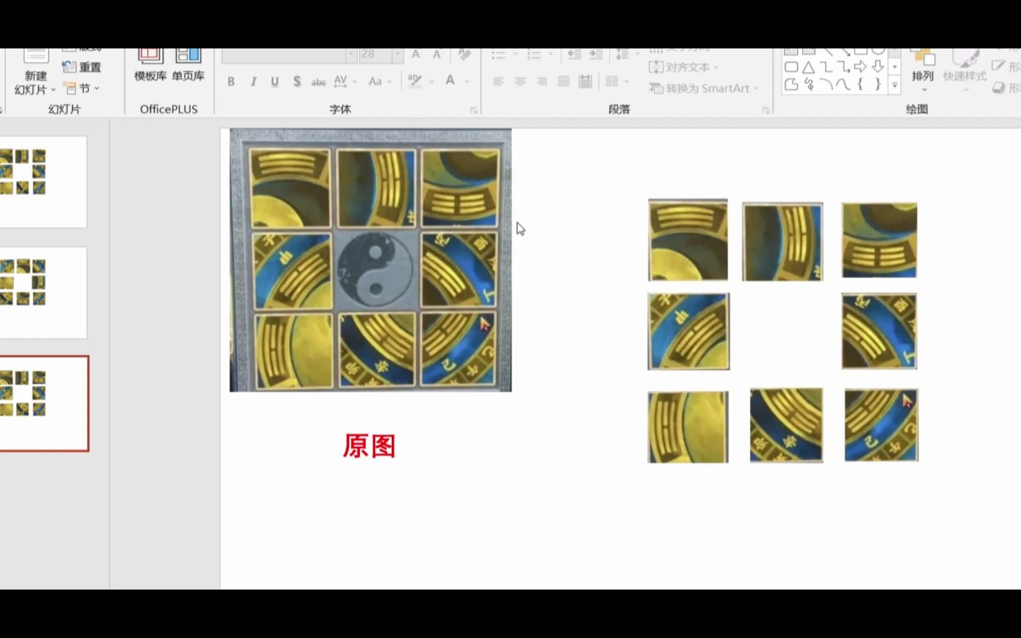Select the triangle shape
This screenshot has width=1021, height=638.
(808, 67)
